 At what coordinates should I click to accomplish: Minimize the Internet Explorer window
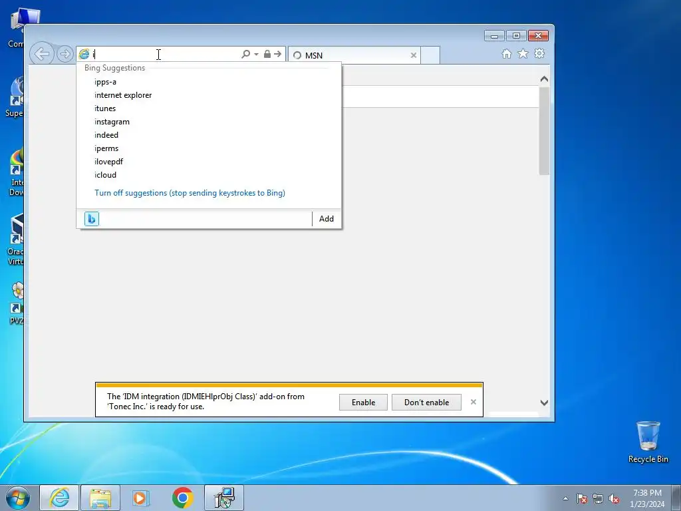(494, 36)
